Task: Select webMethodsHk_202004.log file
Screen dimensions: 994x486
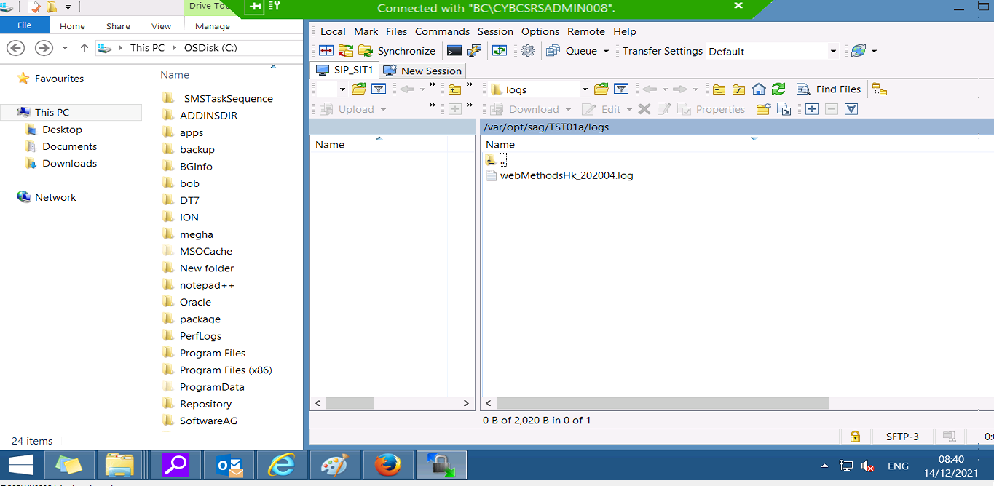Action: 566,175
